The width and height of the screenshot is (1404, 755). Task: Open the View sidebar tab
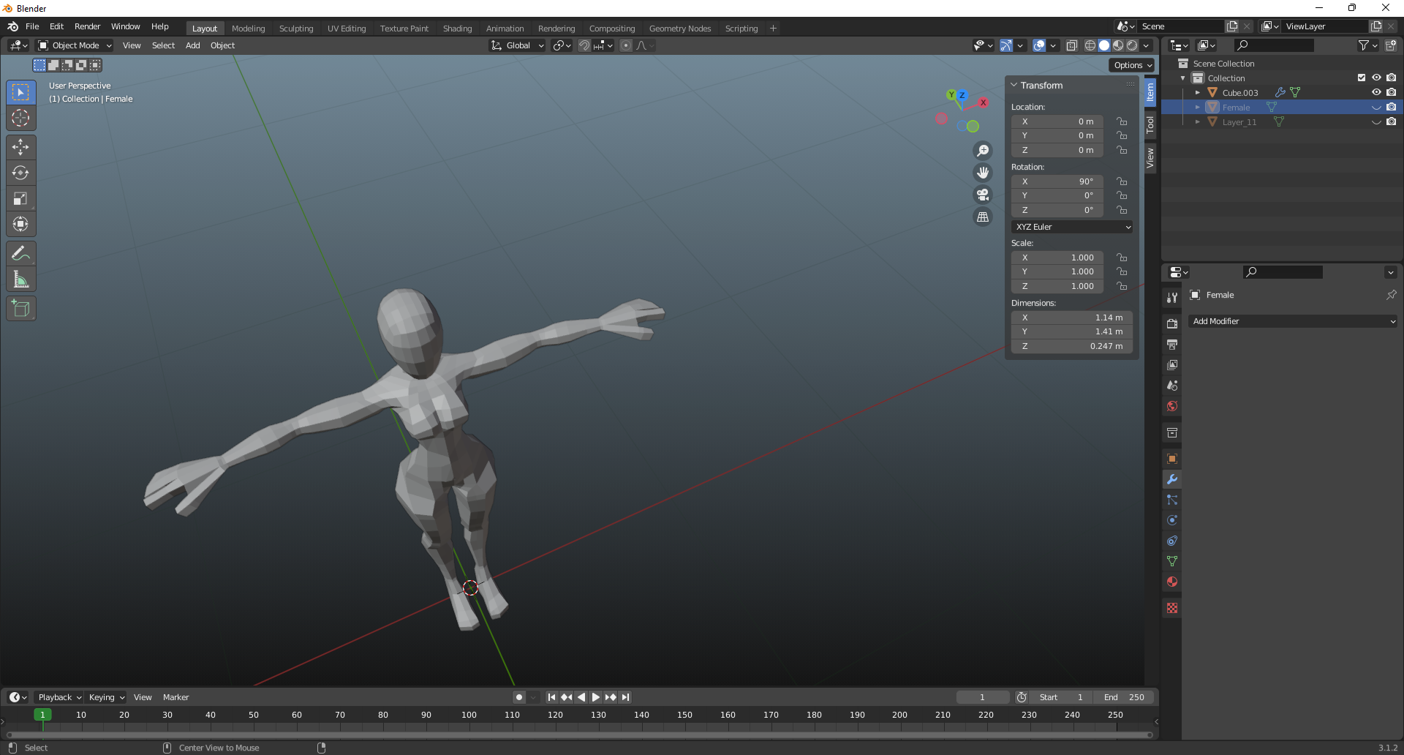pyautogui.click(x=1150, y=157)
